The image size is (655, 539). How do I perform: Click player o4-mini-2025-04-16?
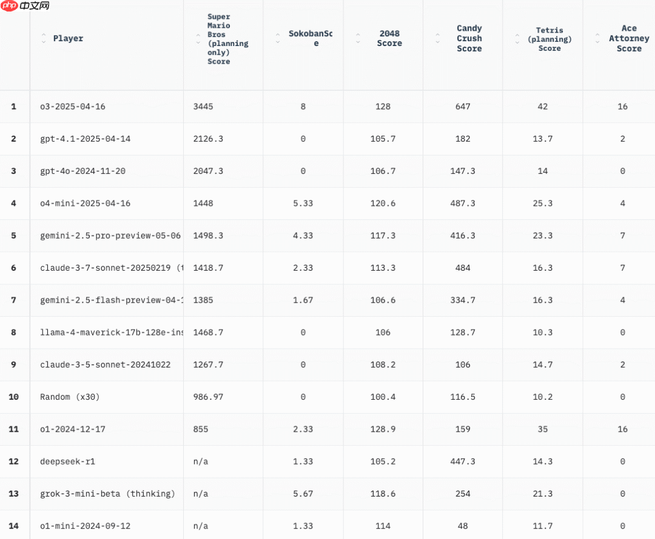click(86, 203)
